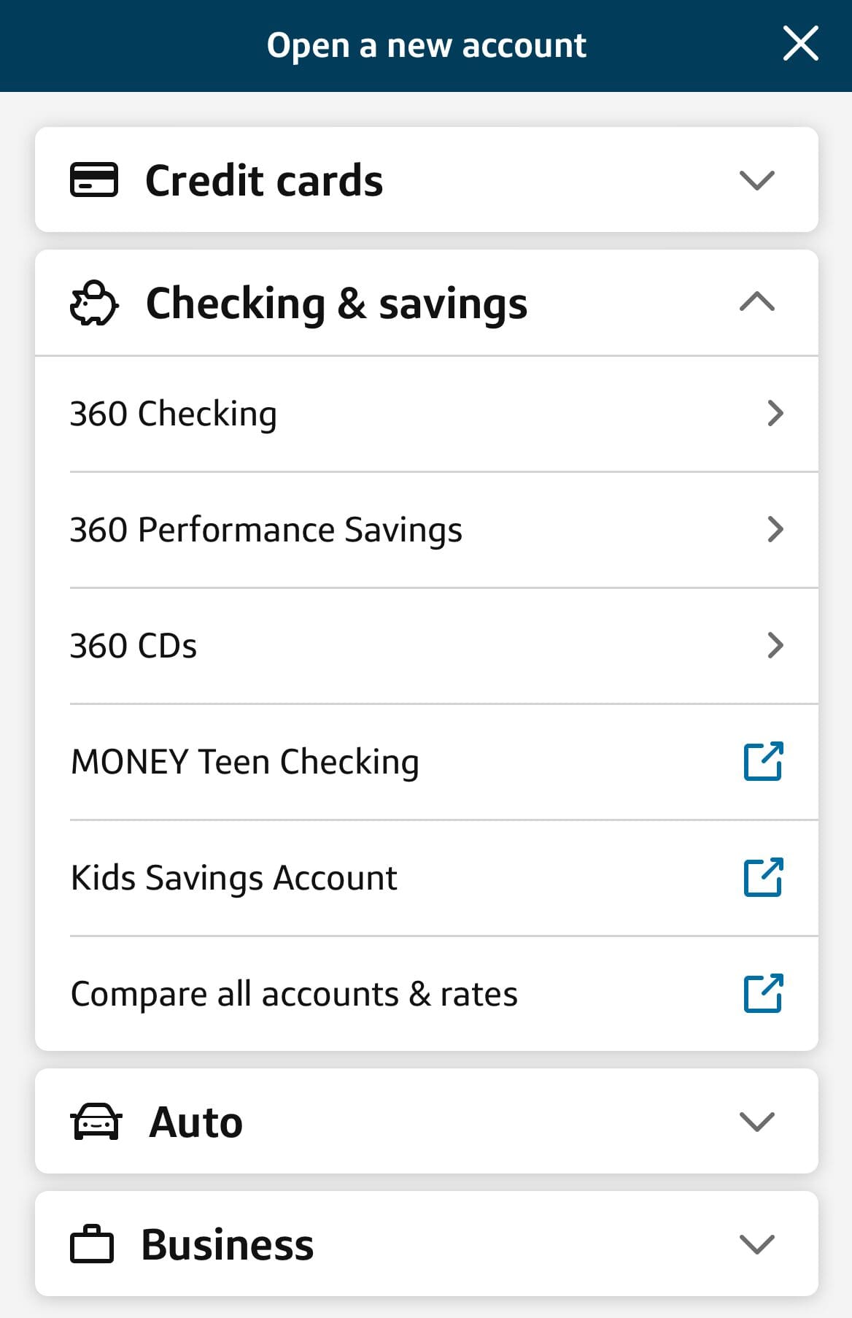852x1318 pixels.
Task: Collapse the Checking & savings section
Action: [x=757, y=304]
